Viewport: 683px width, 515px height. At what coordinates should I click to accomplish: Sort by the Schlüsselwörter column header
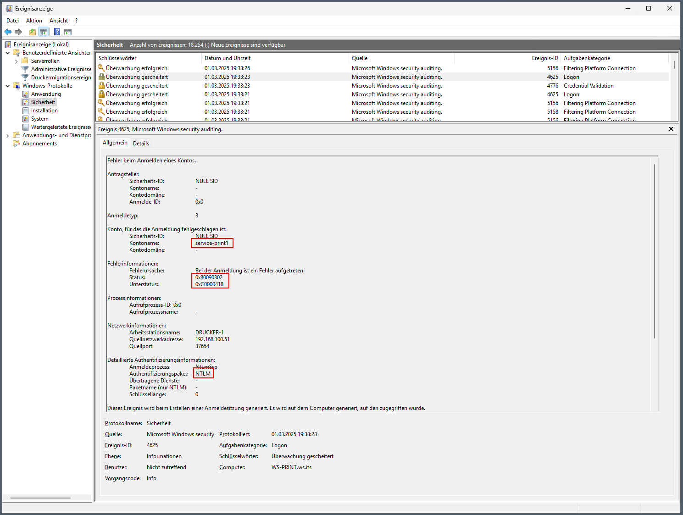149,58
